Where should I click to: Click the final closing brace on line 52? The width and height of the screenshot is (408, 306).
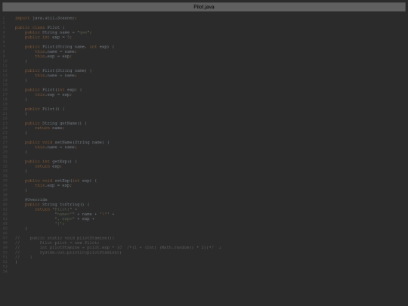(16, 262)
